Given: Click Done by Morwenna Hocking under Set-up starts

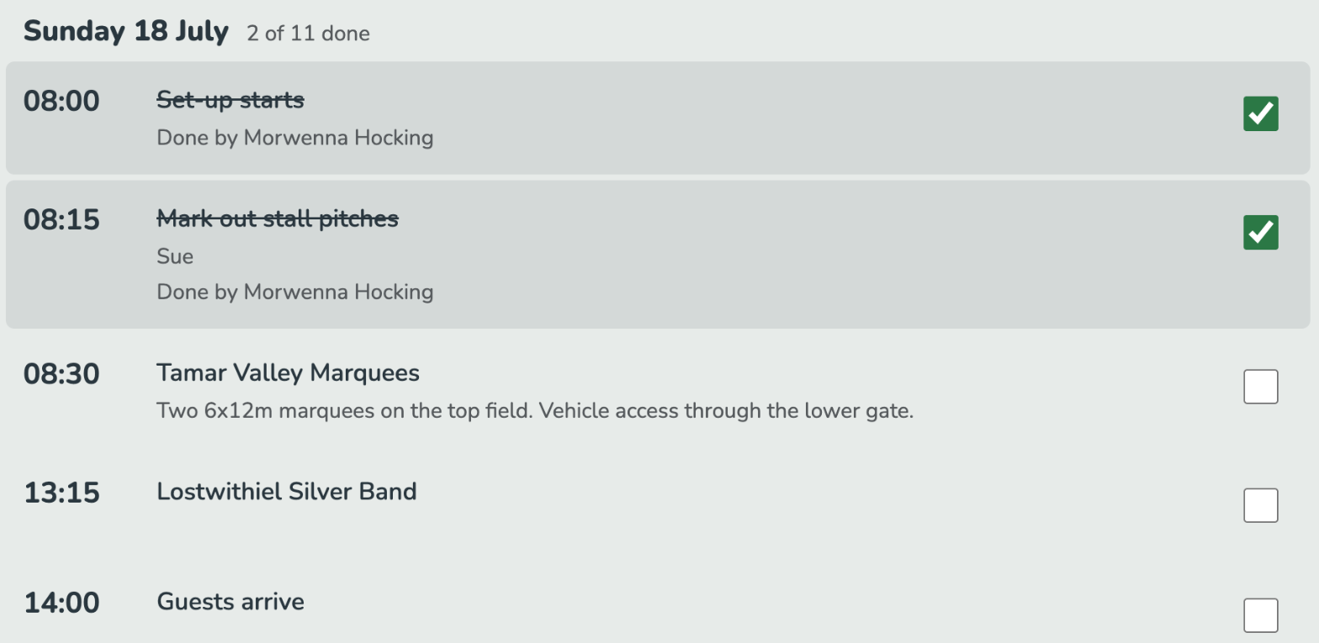Looking at the screenshot, I should pos(295,138).
